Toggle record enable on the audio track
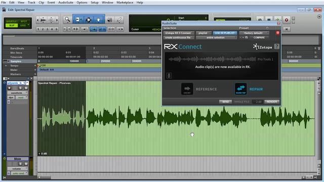The image size is (324, 182). [x=9, y=88]
